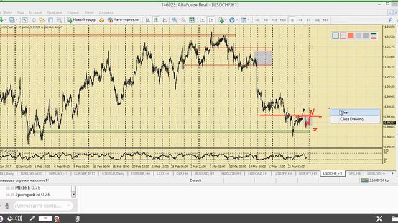Pick the pale pink swatch on chart
398x223 pixels.
pyautogui.click(x=343, y=36)
